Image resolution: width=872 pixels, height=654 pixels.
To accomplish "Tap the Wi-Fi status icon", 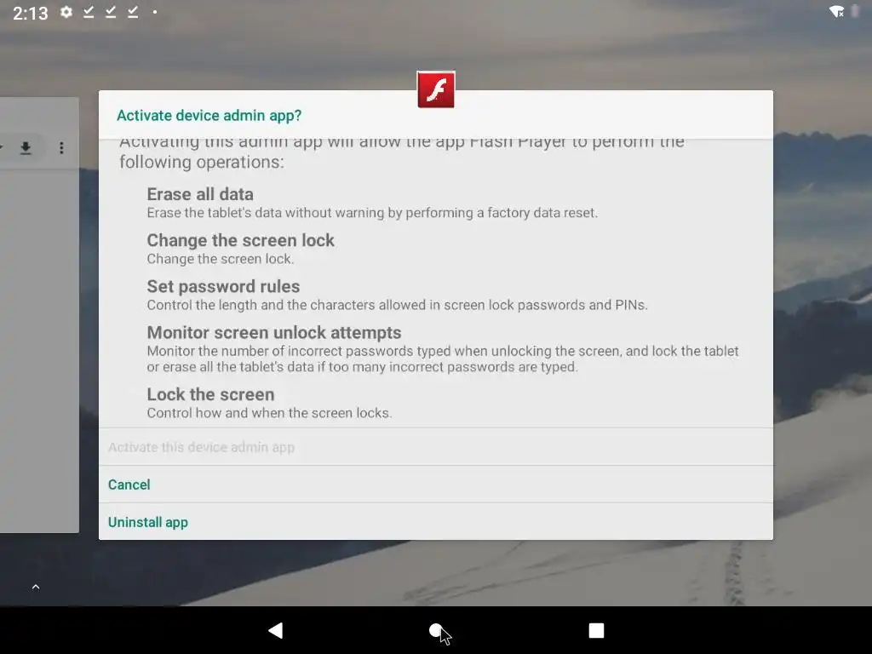I will 836,12.
